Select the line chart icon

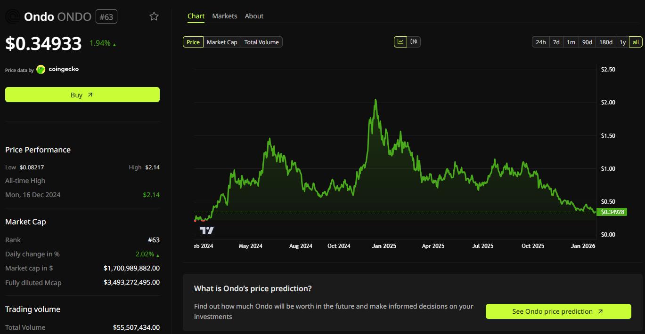[x=400, y=41]
